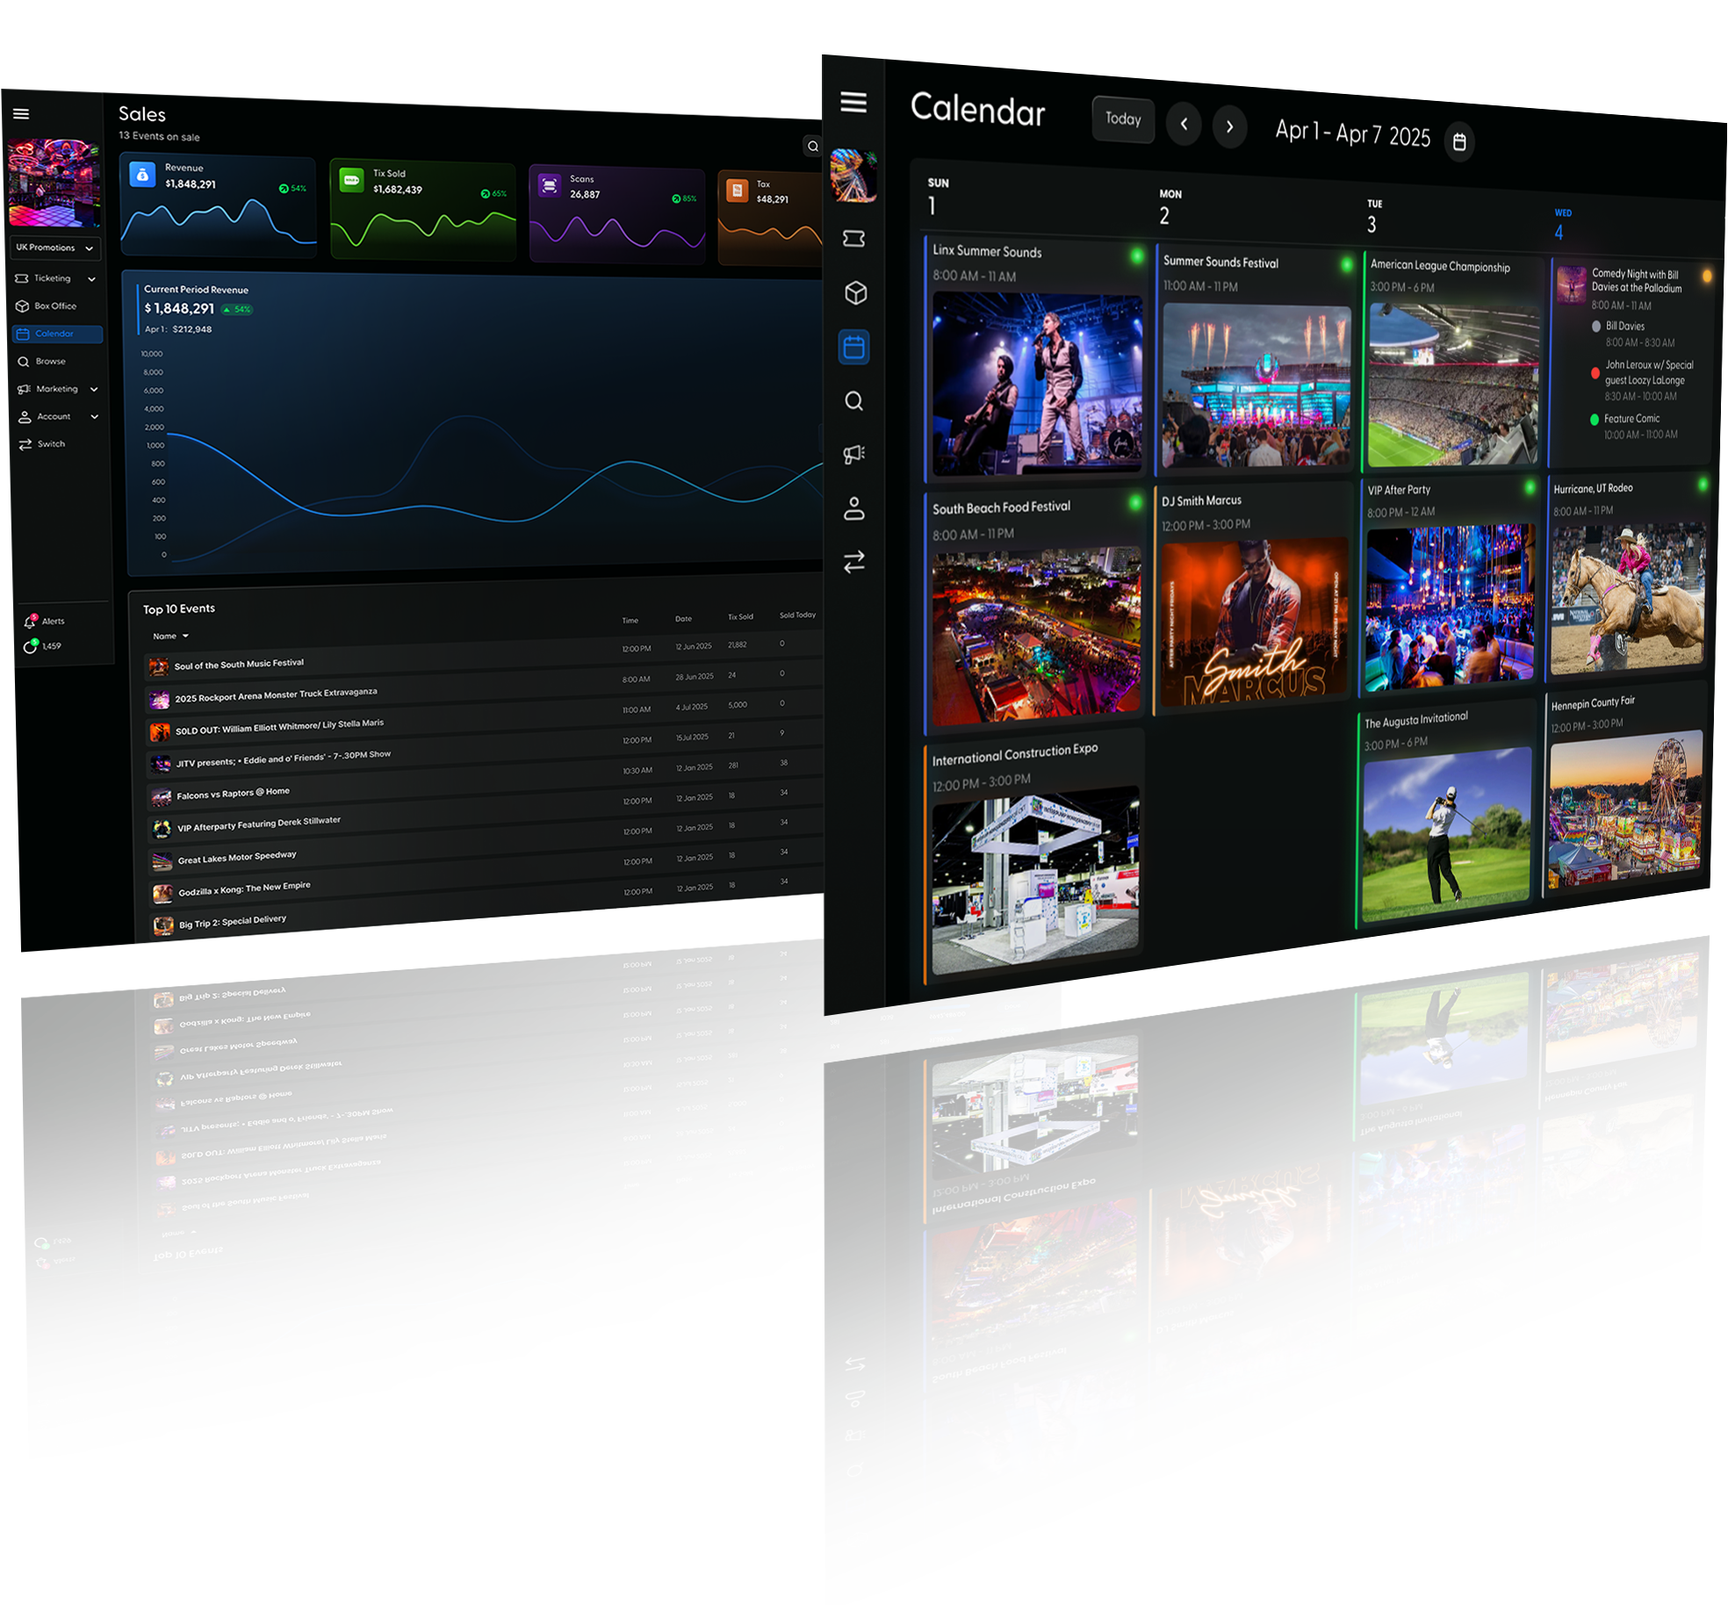Image resolution: width=1728 pixels, height=1605 pixels.
Task: Open VIP Afterparty Featuring Derek Stillwater row
Action: pyautogui.click(x=484, y=813)
